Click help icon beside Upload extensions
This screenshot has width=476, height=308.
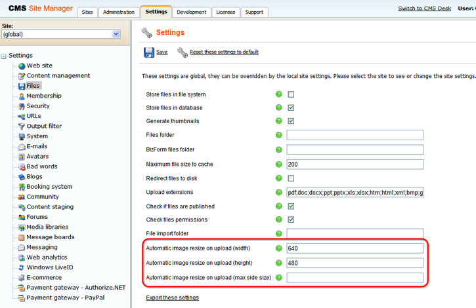(x=278, y=193)
